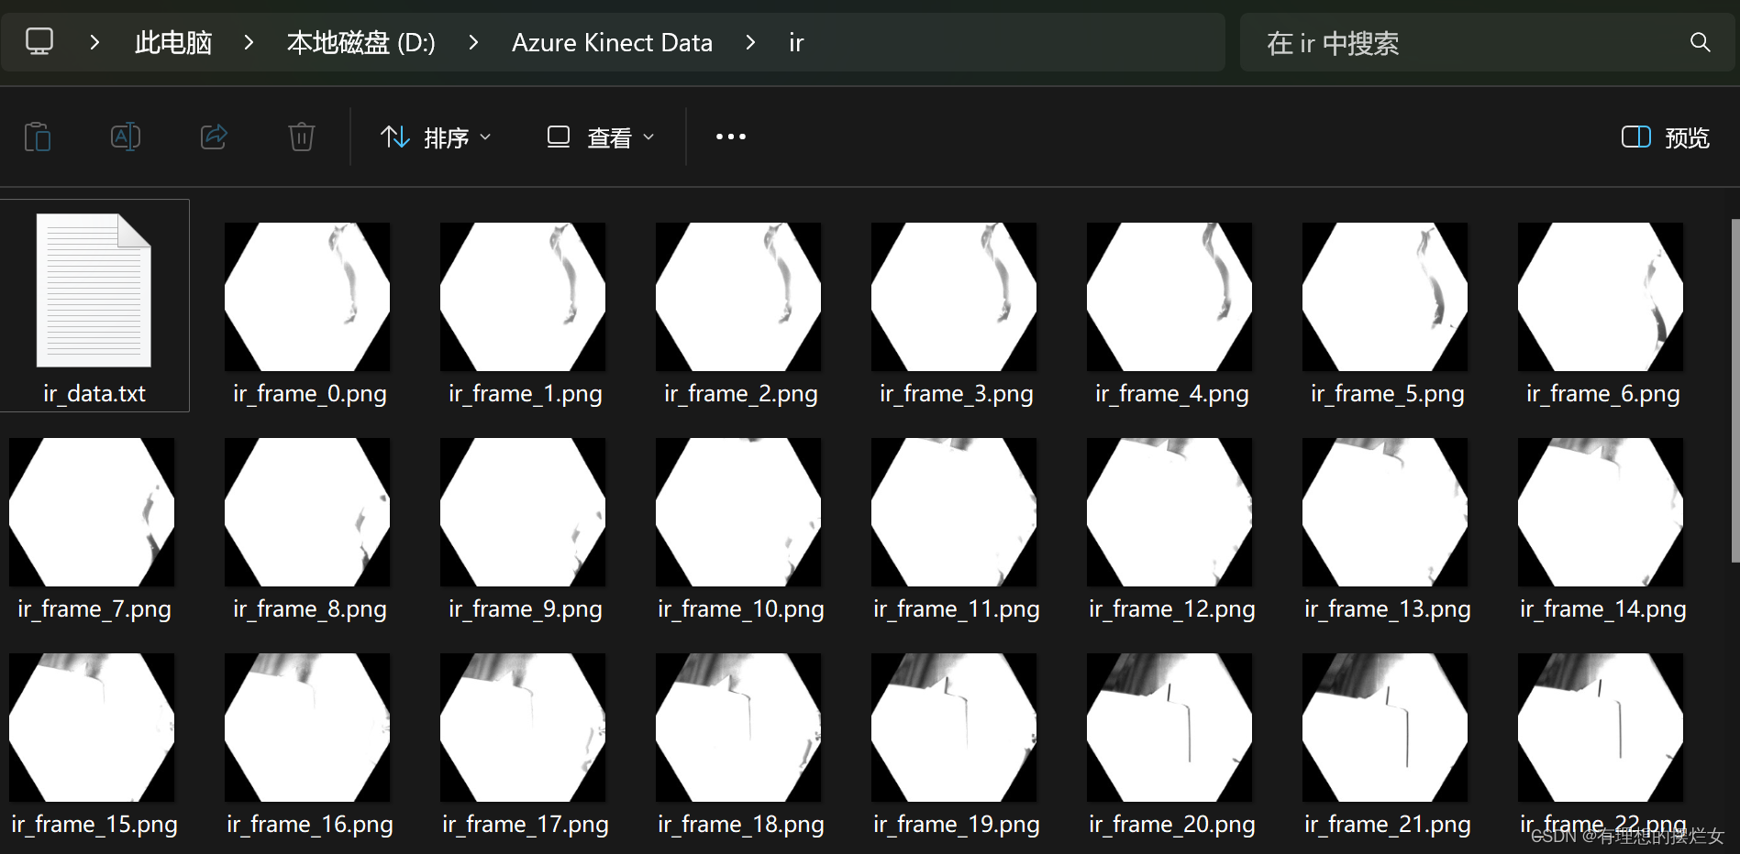The image size is (1740, 854).
Task: Open the see-more (…) toolbar menu
Action: coord(729,137)
